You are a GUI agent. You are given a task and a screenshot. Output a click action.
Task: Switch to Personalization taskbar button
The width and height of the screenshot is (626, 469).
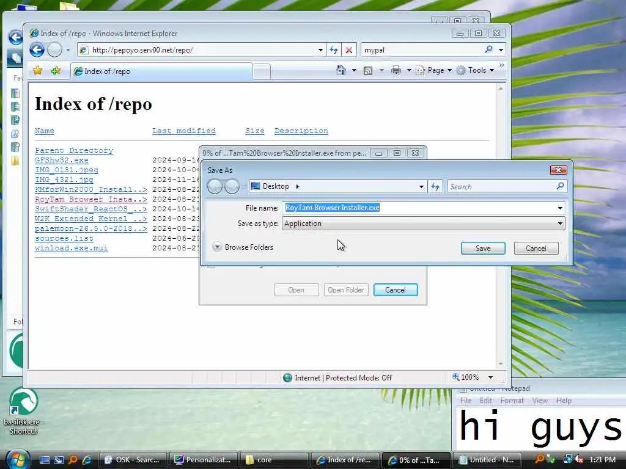click(204, 460)
